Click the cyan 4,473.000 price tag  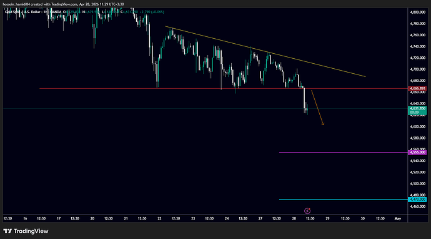[x=418, y=200]
